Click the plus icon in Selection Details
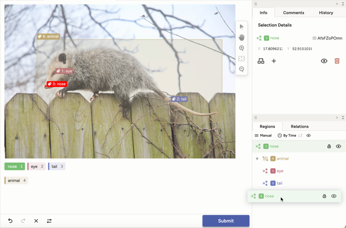Screen dimensions: 346x228 [x=274, y=61]
